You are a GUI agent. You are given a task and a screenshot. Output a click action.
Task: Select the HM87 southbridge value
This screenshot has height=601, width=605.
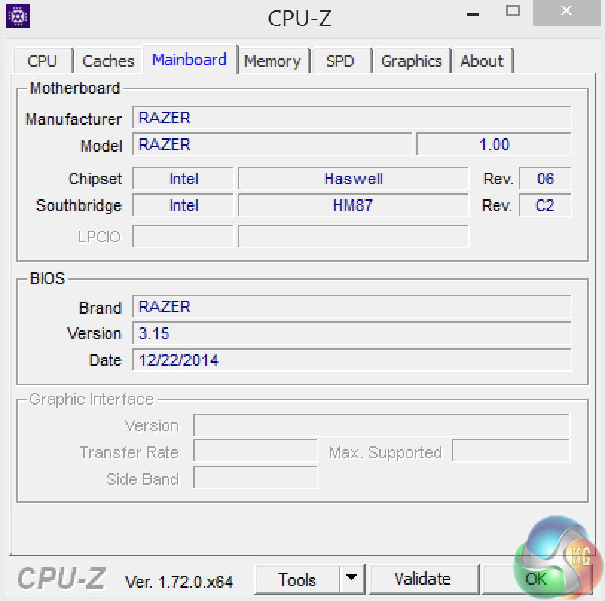[x=354, y=205]
